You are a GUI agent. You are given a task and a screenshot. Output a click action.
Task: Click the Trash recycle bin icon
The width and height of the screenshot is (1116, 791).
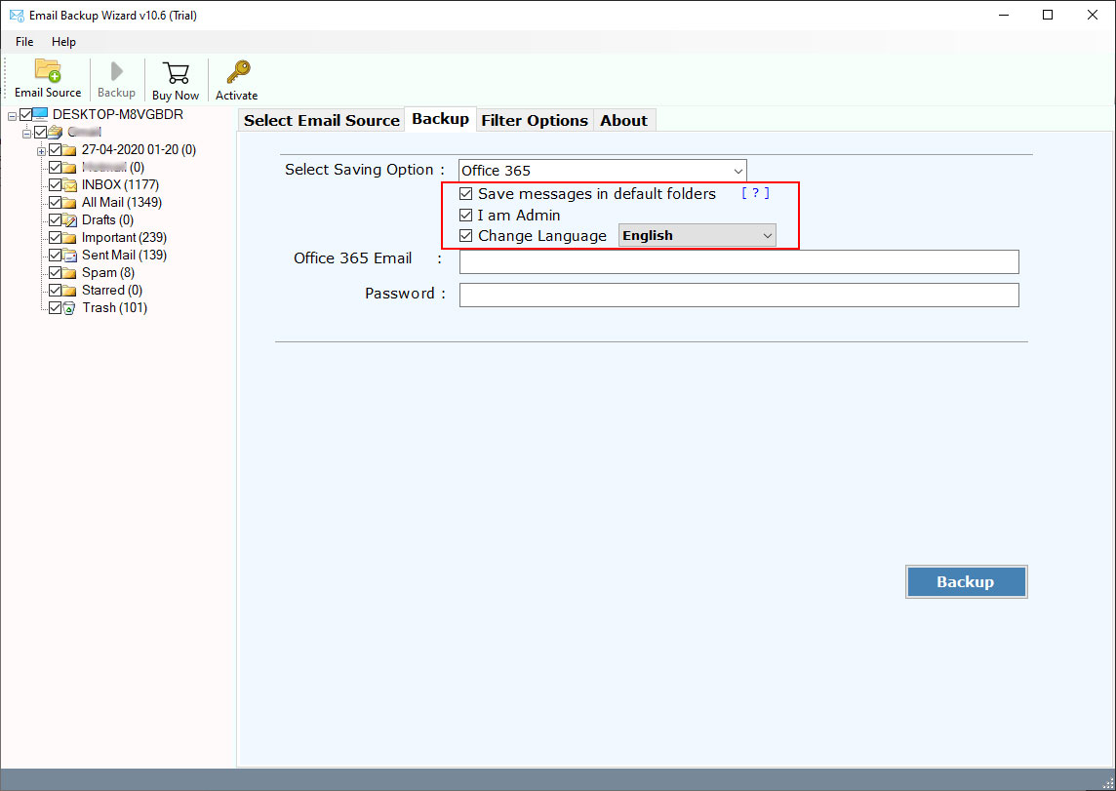click(69, 308)
